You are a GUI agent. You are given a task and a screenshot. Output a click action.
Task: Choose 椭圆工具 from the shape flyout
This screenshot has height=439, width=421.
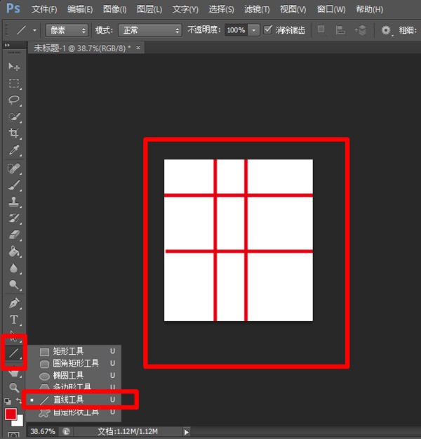(x=70, y=375)
